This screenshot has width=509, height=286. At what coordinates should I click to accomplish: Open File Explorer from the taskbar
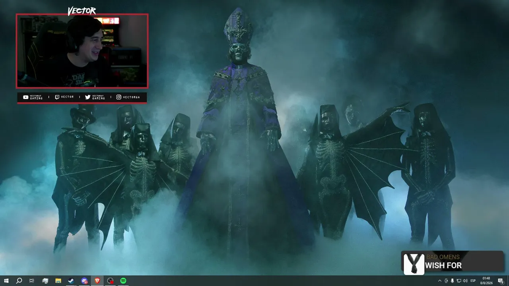click(58, 281)
